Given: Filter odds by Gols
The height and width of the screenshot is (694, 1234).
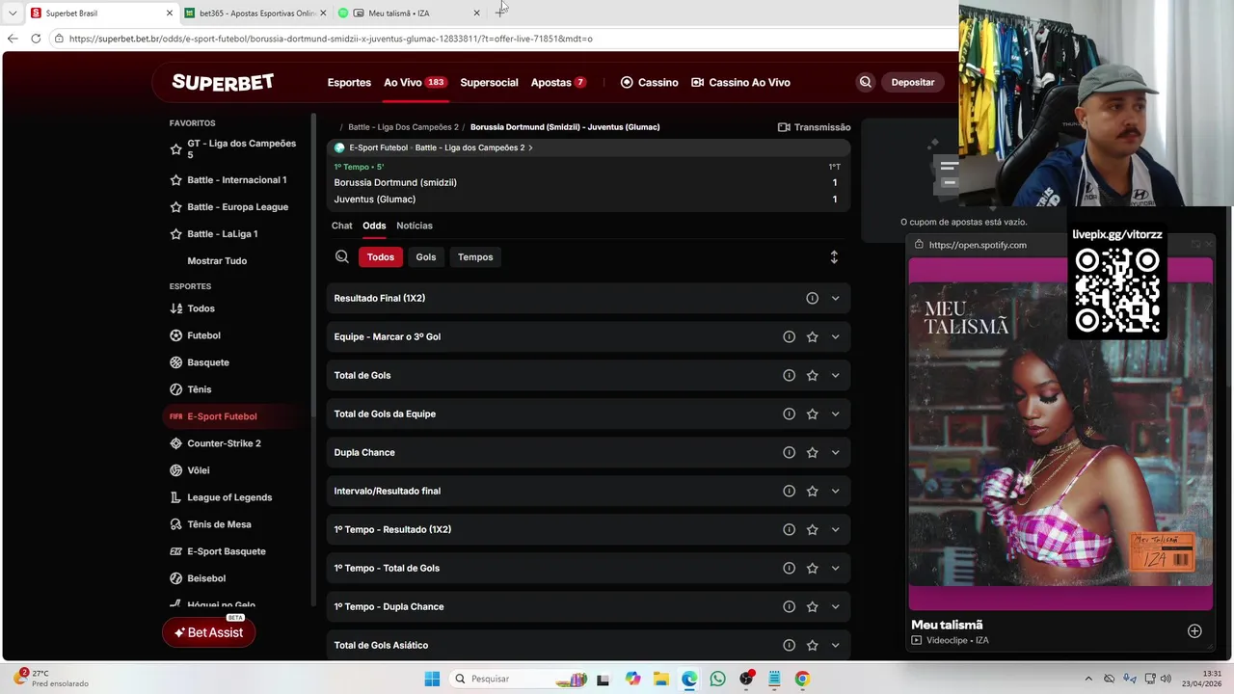Looking at the screenshot, I should point(426,256).
